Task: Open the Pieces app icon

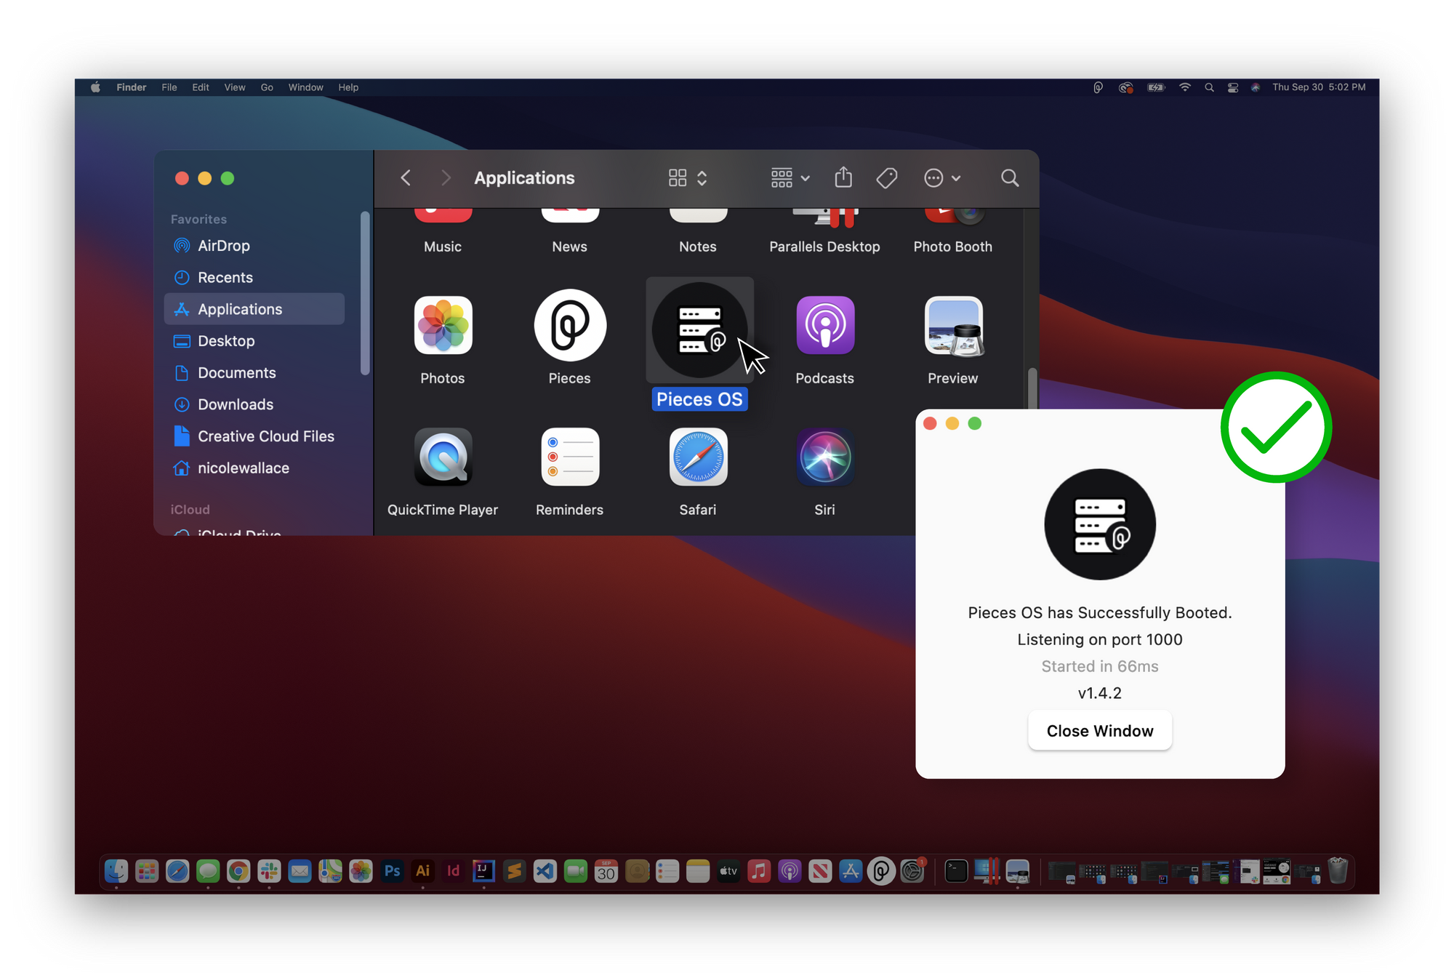Action: (570, 326)
